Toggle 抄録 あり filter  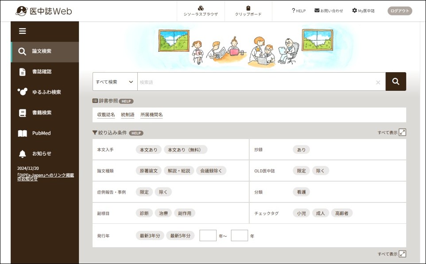(301, 150)
